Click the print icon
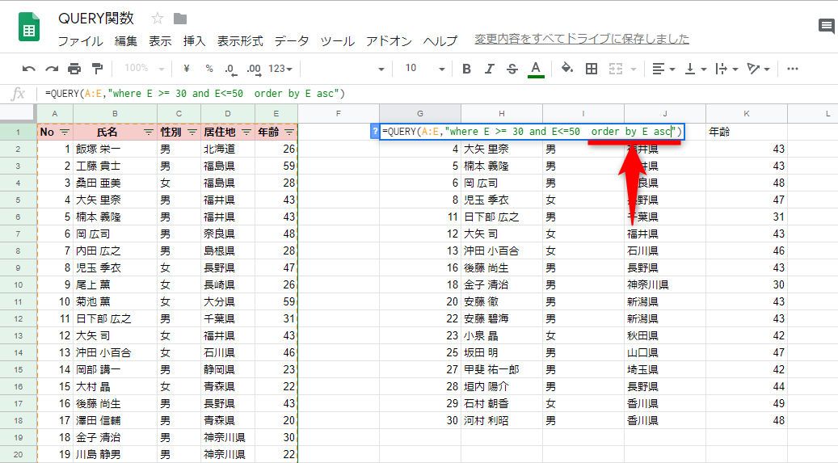The image size is (838, 463). (x=74, y=69)
